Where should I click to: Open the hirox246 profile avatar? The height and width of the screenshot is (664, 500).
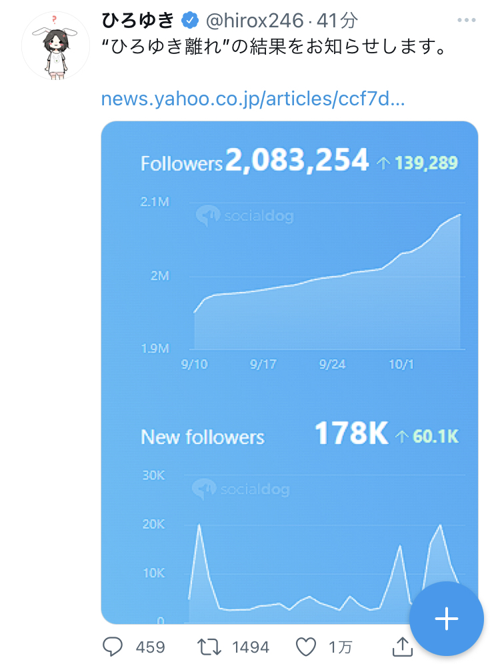point(55,46)
